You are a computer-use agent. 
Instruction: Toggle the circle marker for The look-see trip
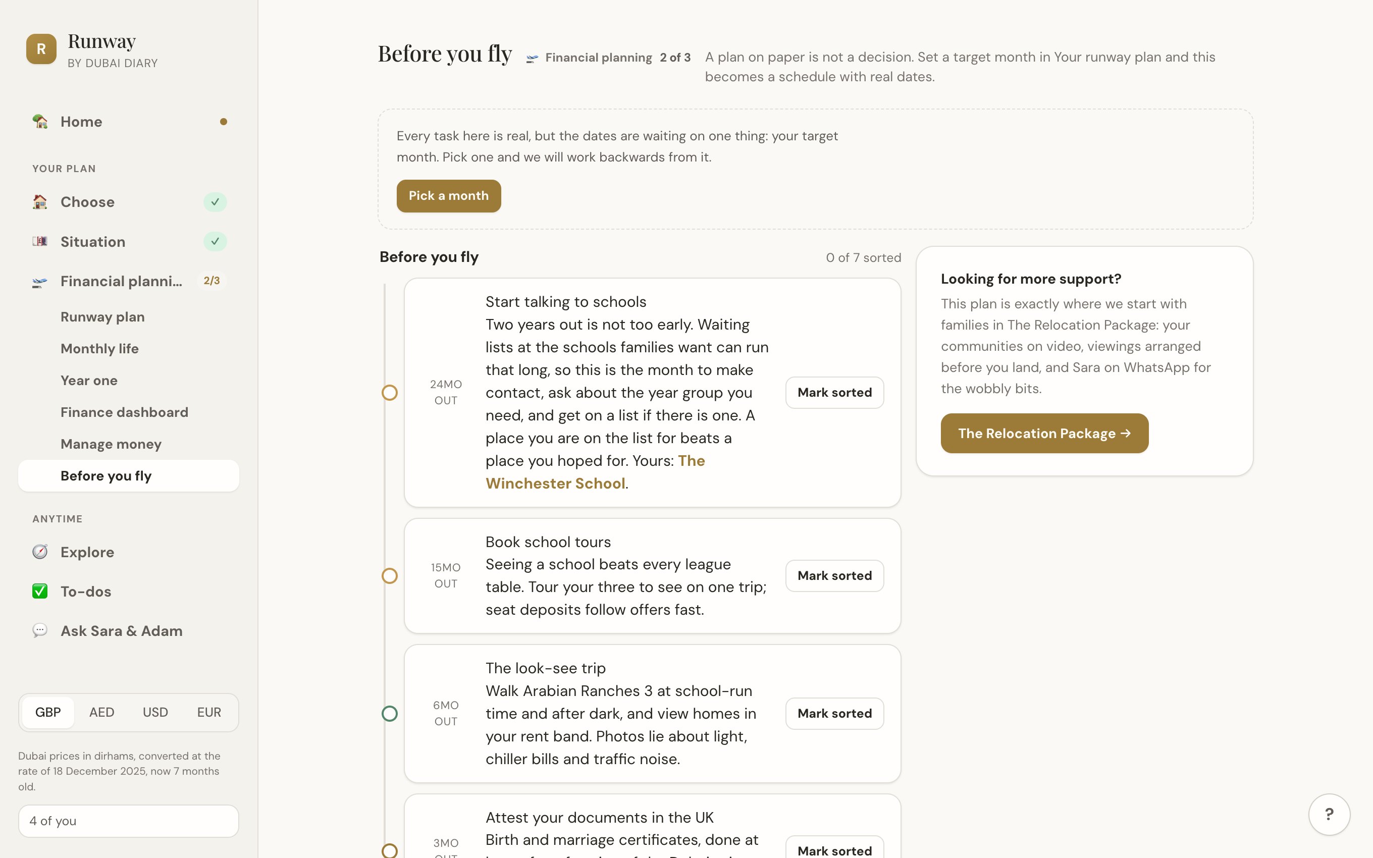[x=390, y=713]
